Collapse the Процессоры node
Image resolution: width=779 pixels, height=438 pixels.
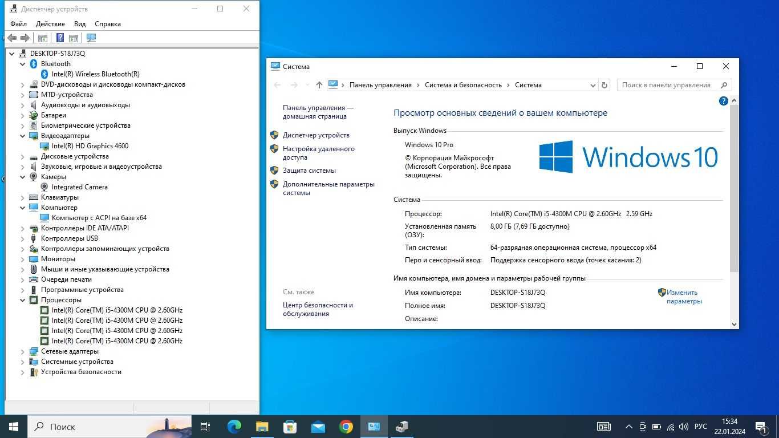[23, 300]
